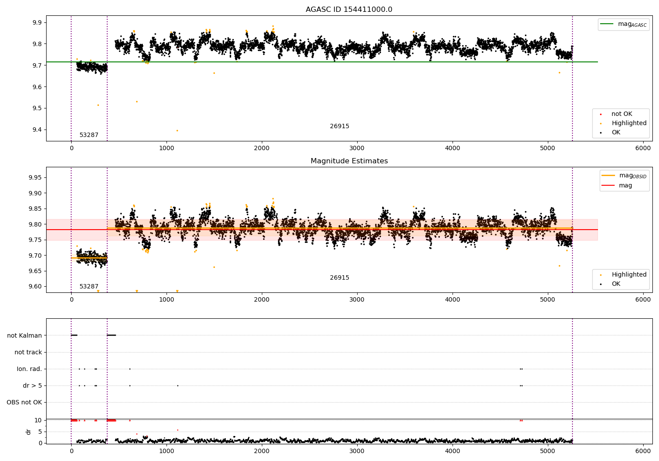This screenshot has height=461, width=659.
Task: Click the 1000 x-axis tick of top plot
Action: (167, 148)
